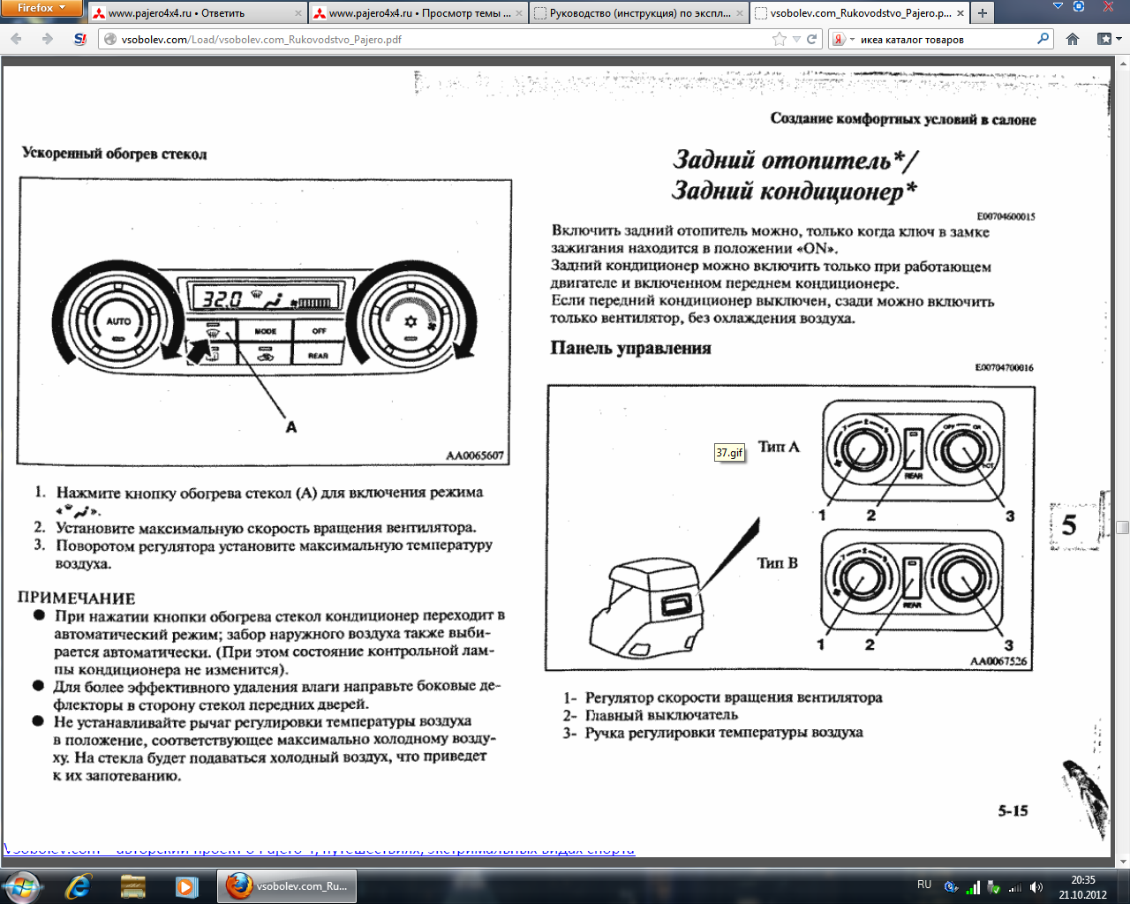Go to the home page icon

[x=1073, y=39]
